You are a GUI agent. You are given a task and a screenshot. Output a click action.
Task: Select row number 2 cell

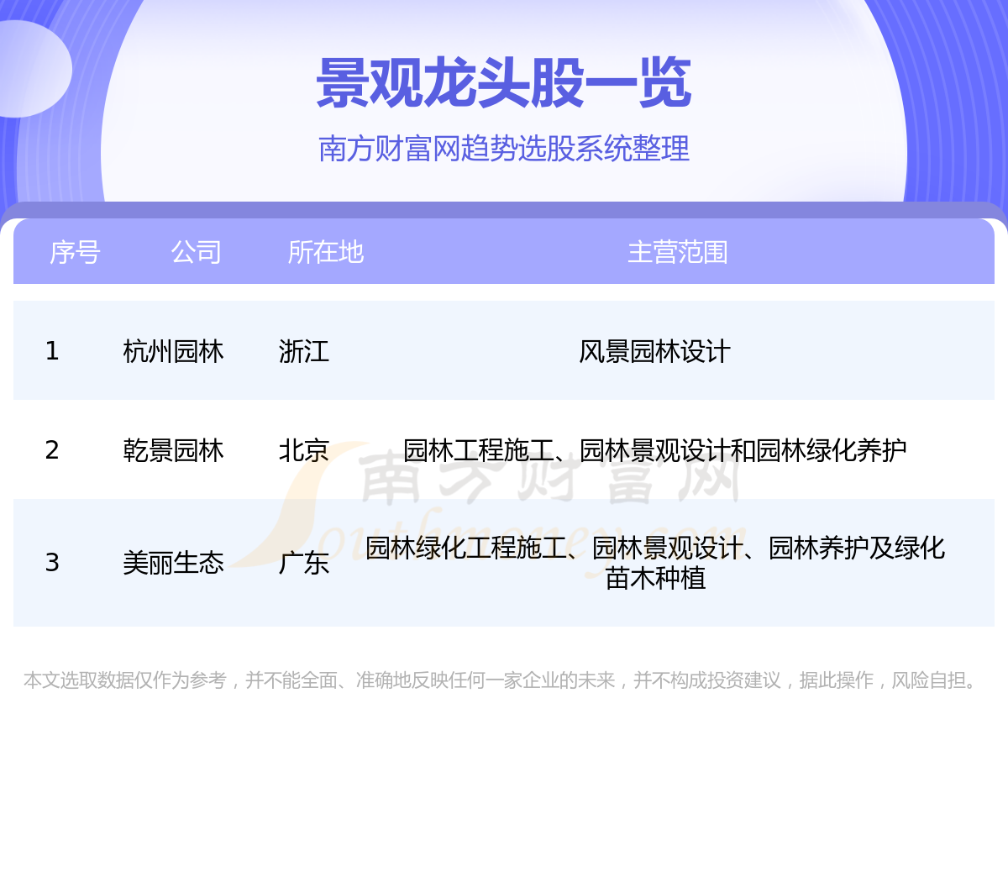52,450
